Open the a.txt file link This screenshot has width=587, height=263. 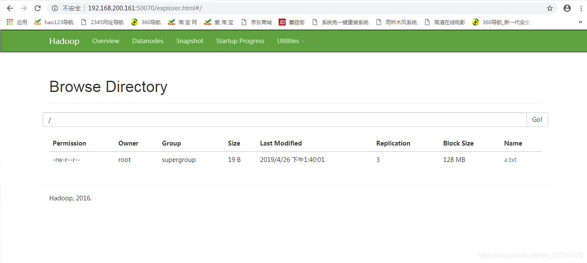tap(510, 160)
